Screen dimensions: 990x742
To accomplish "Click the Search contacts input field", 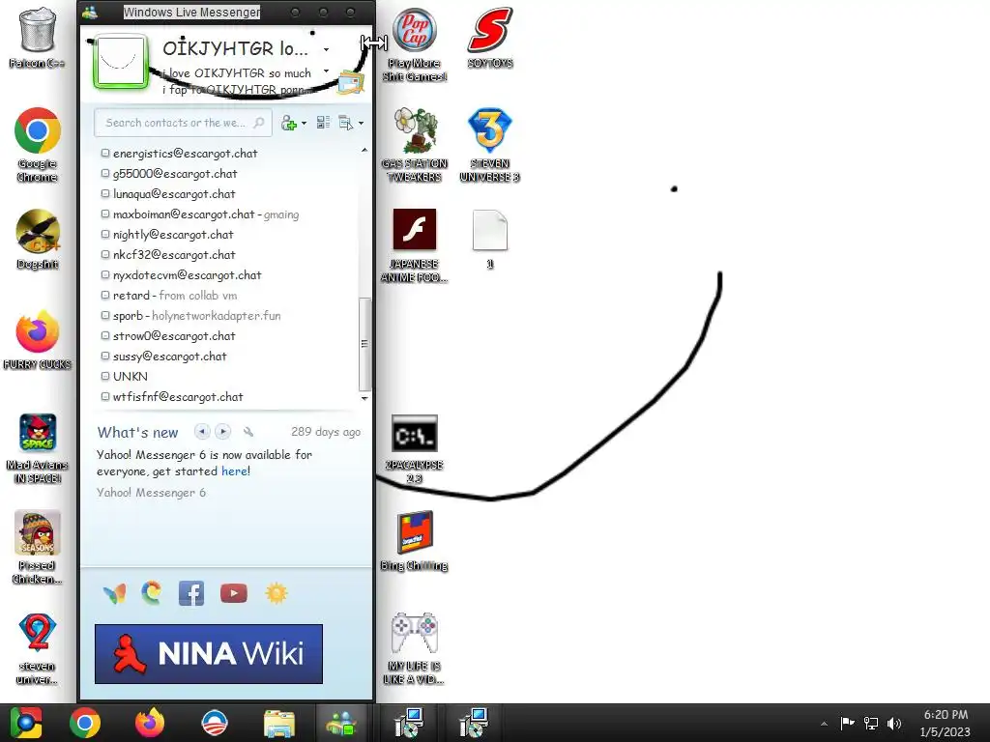I will [x=183, y=123].
